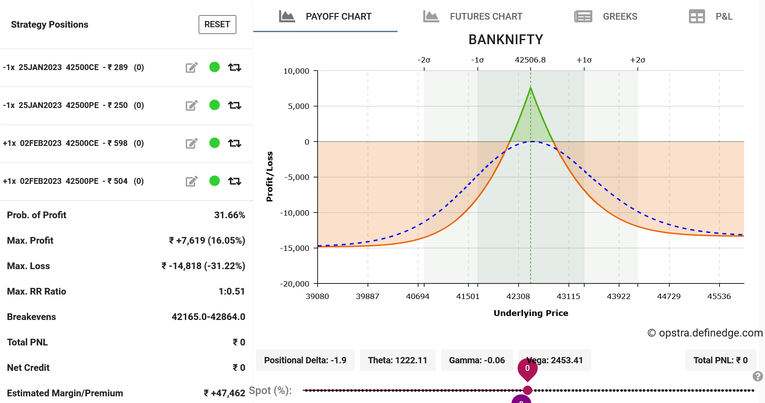Viewport: 765px width, 403px height.
Task: Click the Spot percentage slider handle
Action: pyautogui.click(x=527, y=390)
